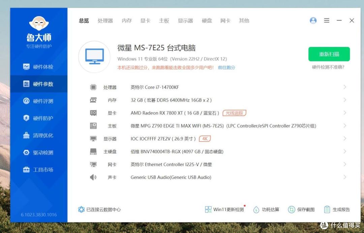Click version number 6.1023.3830.1016

point(39,215)
